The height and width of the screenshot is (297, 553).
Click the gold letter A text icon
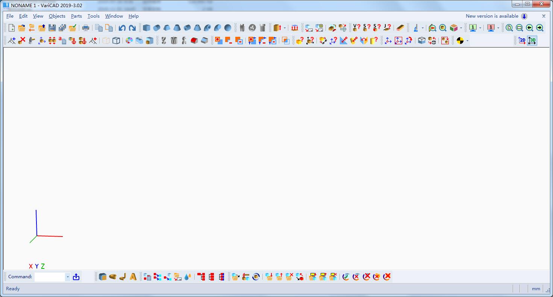133,277
